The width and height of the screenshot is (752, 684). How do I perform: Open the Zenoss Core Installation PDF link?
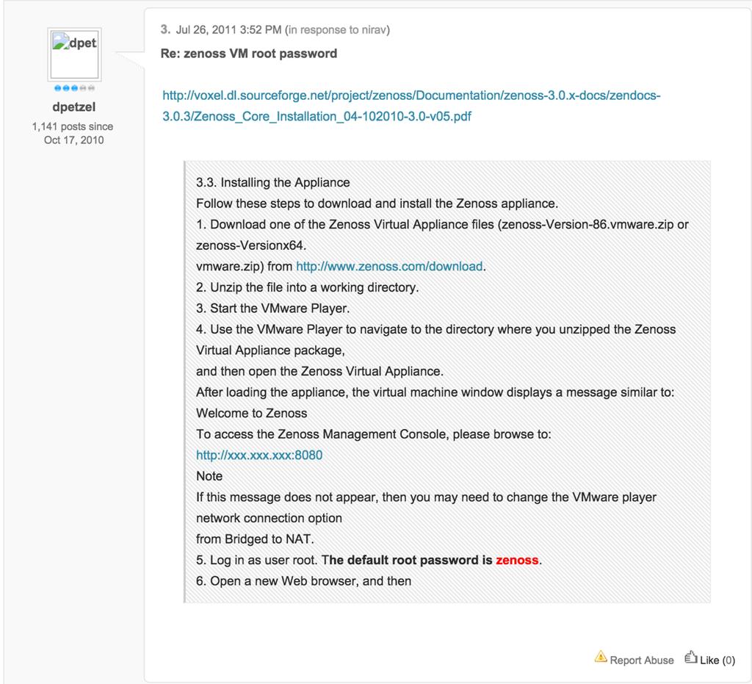(411, 106)
